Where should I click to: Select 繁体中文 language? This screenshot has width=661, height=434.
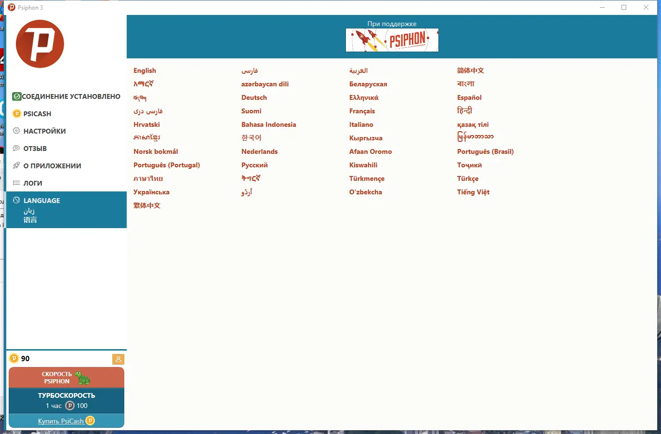147,205
